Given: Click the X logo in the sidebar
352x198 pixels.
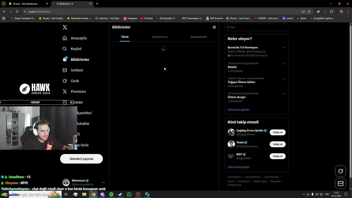Looking at the screenshot, I should coord(65,27).
